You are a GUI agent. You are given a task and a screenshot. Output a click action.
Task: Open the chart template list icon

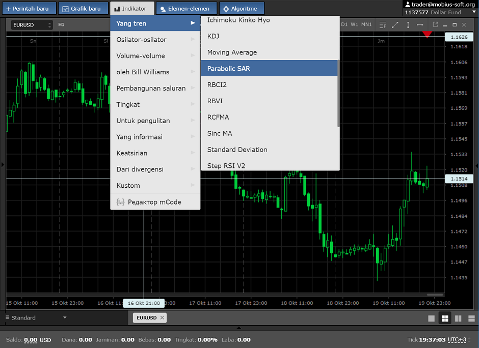point(382,24)
